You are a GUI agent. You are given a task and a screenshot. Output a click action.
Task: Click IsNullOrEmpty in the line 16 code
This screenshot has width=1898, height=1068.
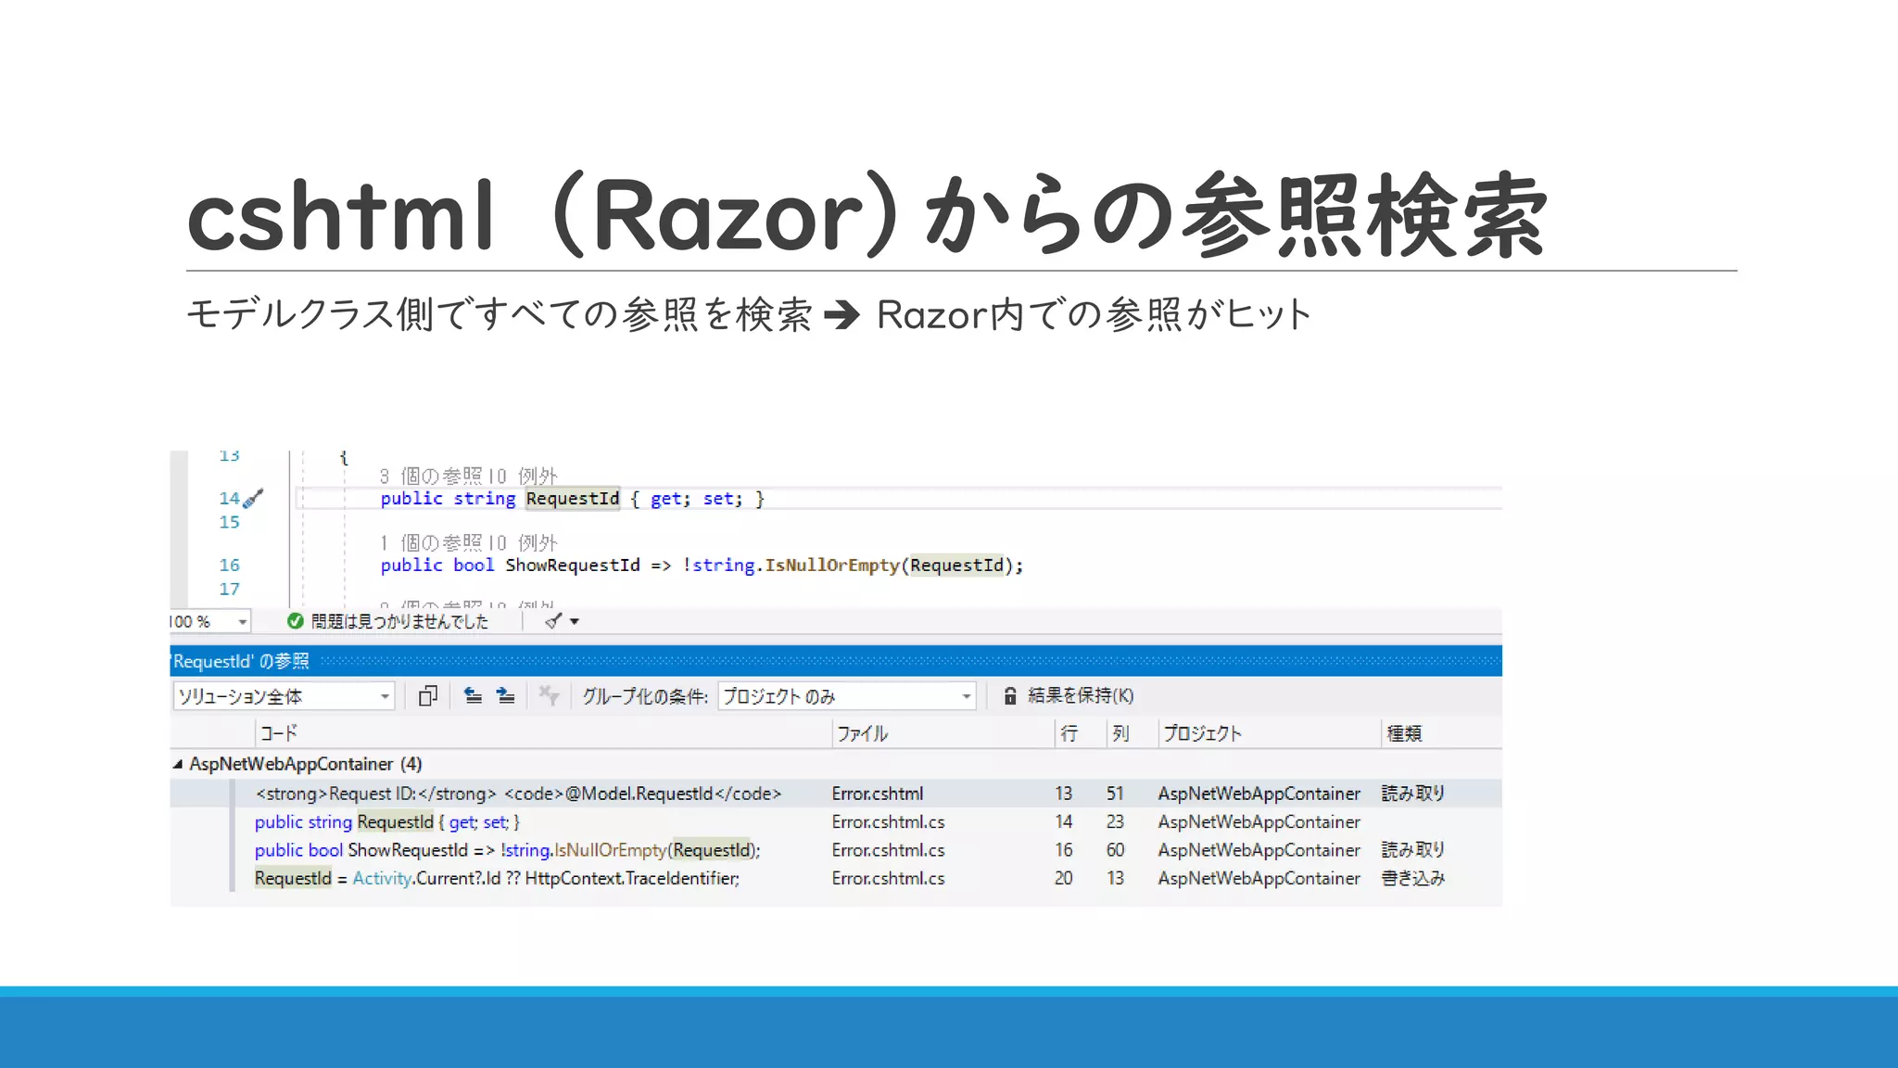[x=832, y=566]
